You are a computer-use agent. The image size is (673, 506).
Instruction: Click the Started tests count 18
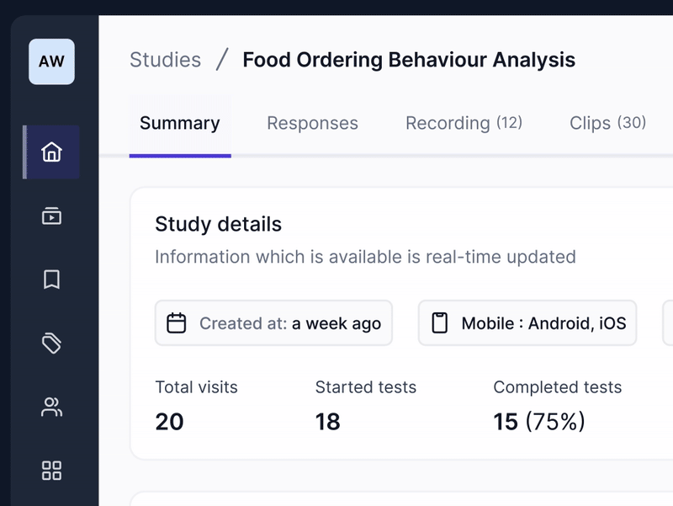[x=327, y=421]
